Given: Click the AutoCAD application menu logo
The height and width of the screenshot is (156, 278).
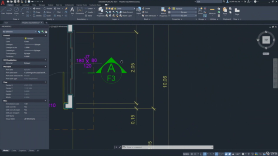Looking at the screenshot, I should click(3, 3).
